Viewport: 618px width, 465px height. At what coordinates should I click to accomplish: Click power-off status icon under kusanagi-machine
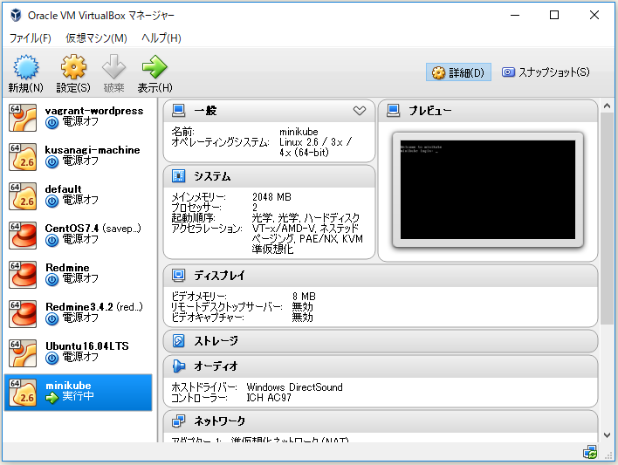point(51,162)
